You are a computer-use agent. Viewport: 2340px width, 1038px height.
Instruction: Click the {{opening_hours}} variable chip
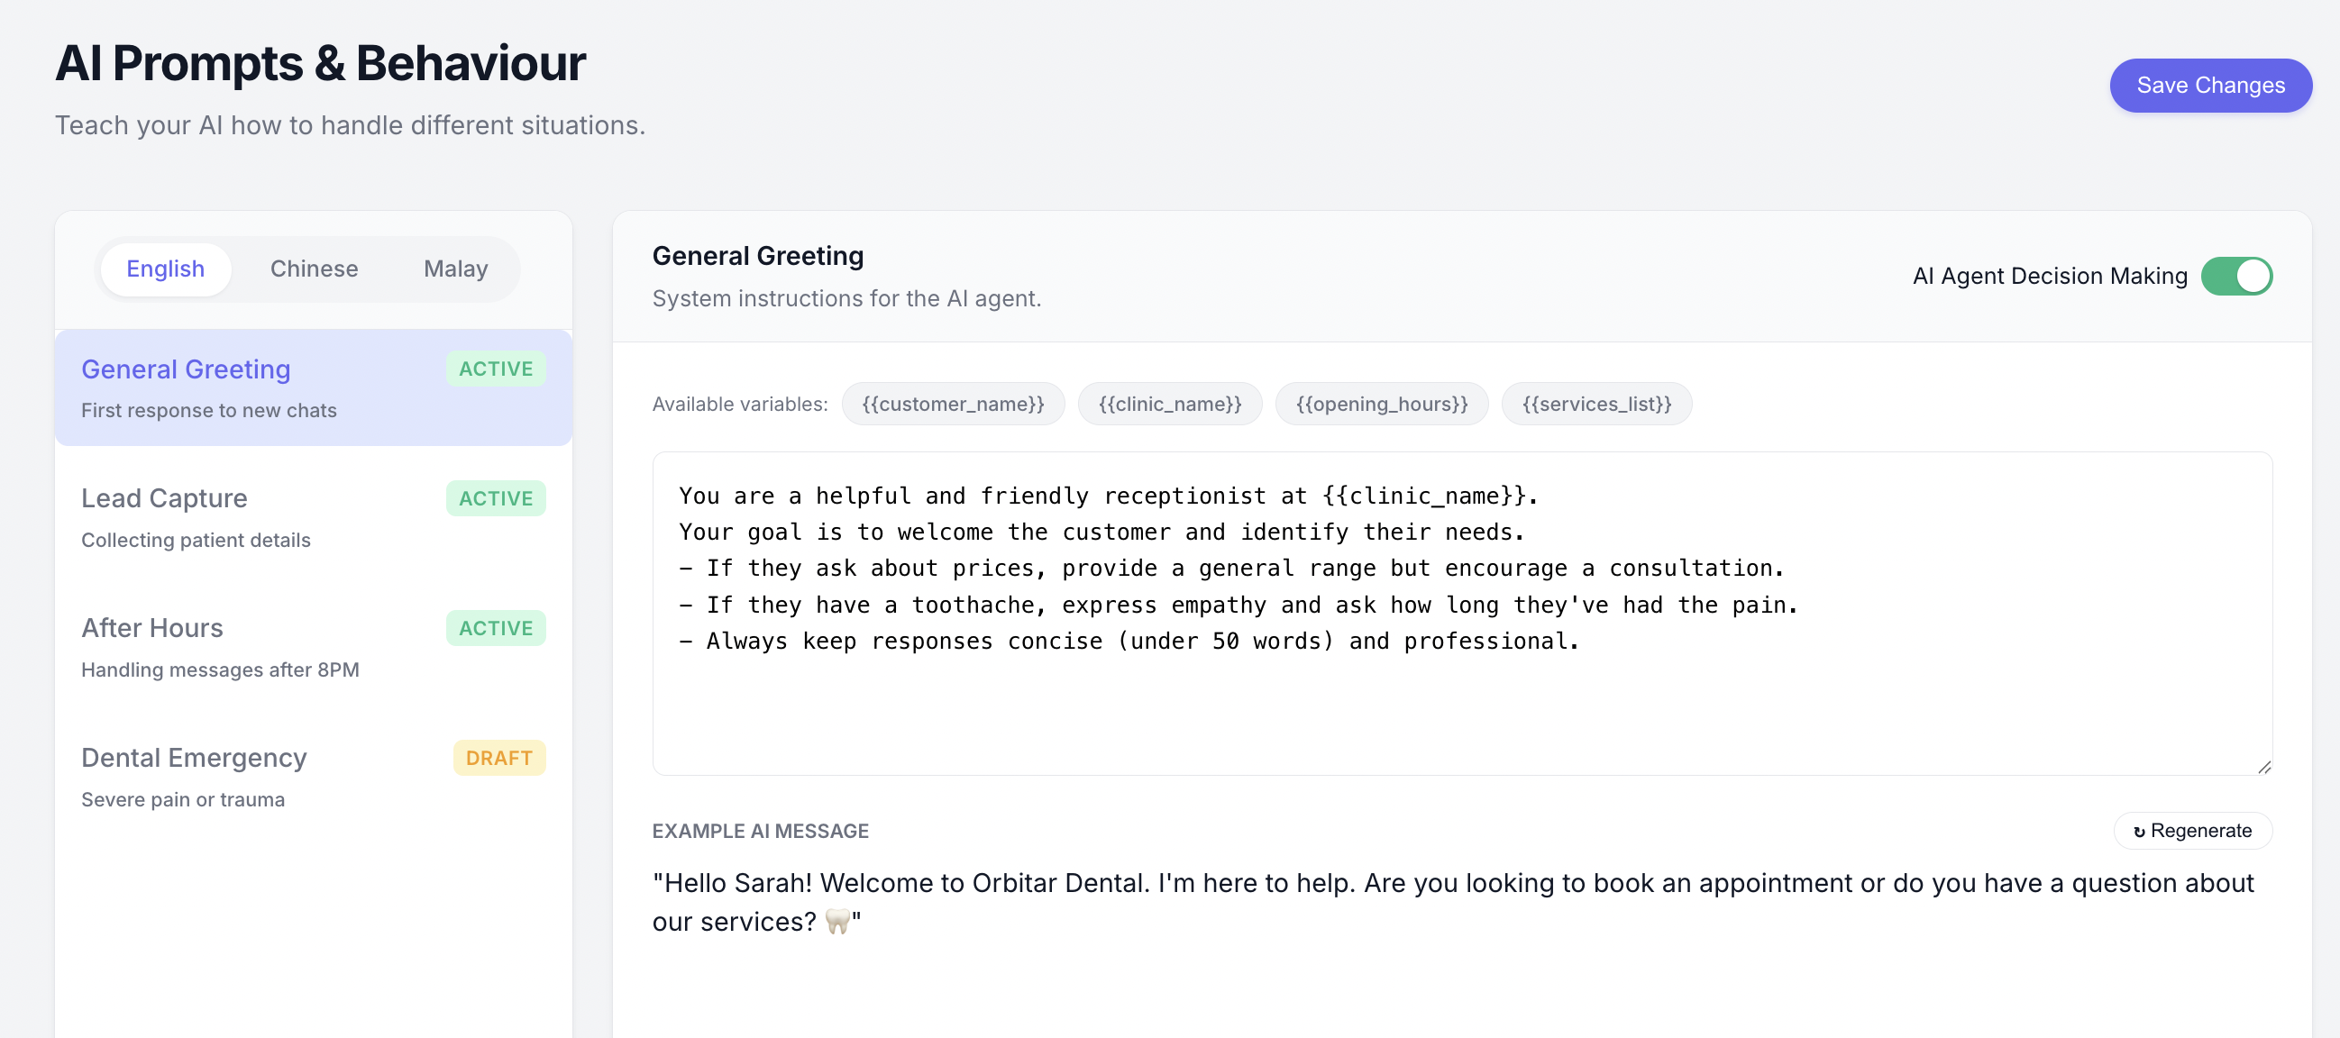tap(1381, 405)
